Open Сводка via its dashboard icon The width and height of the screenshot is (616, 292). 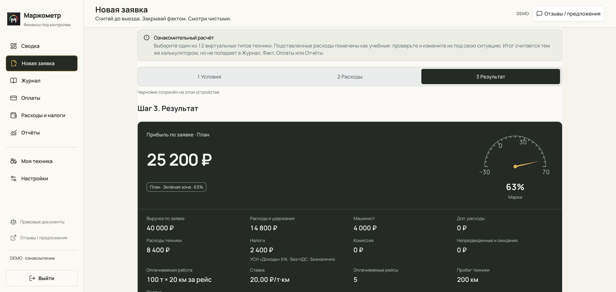tap(14, 46)
